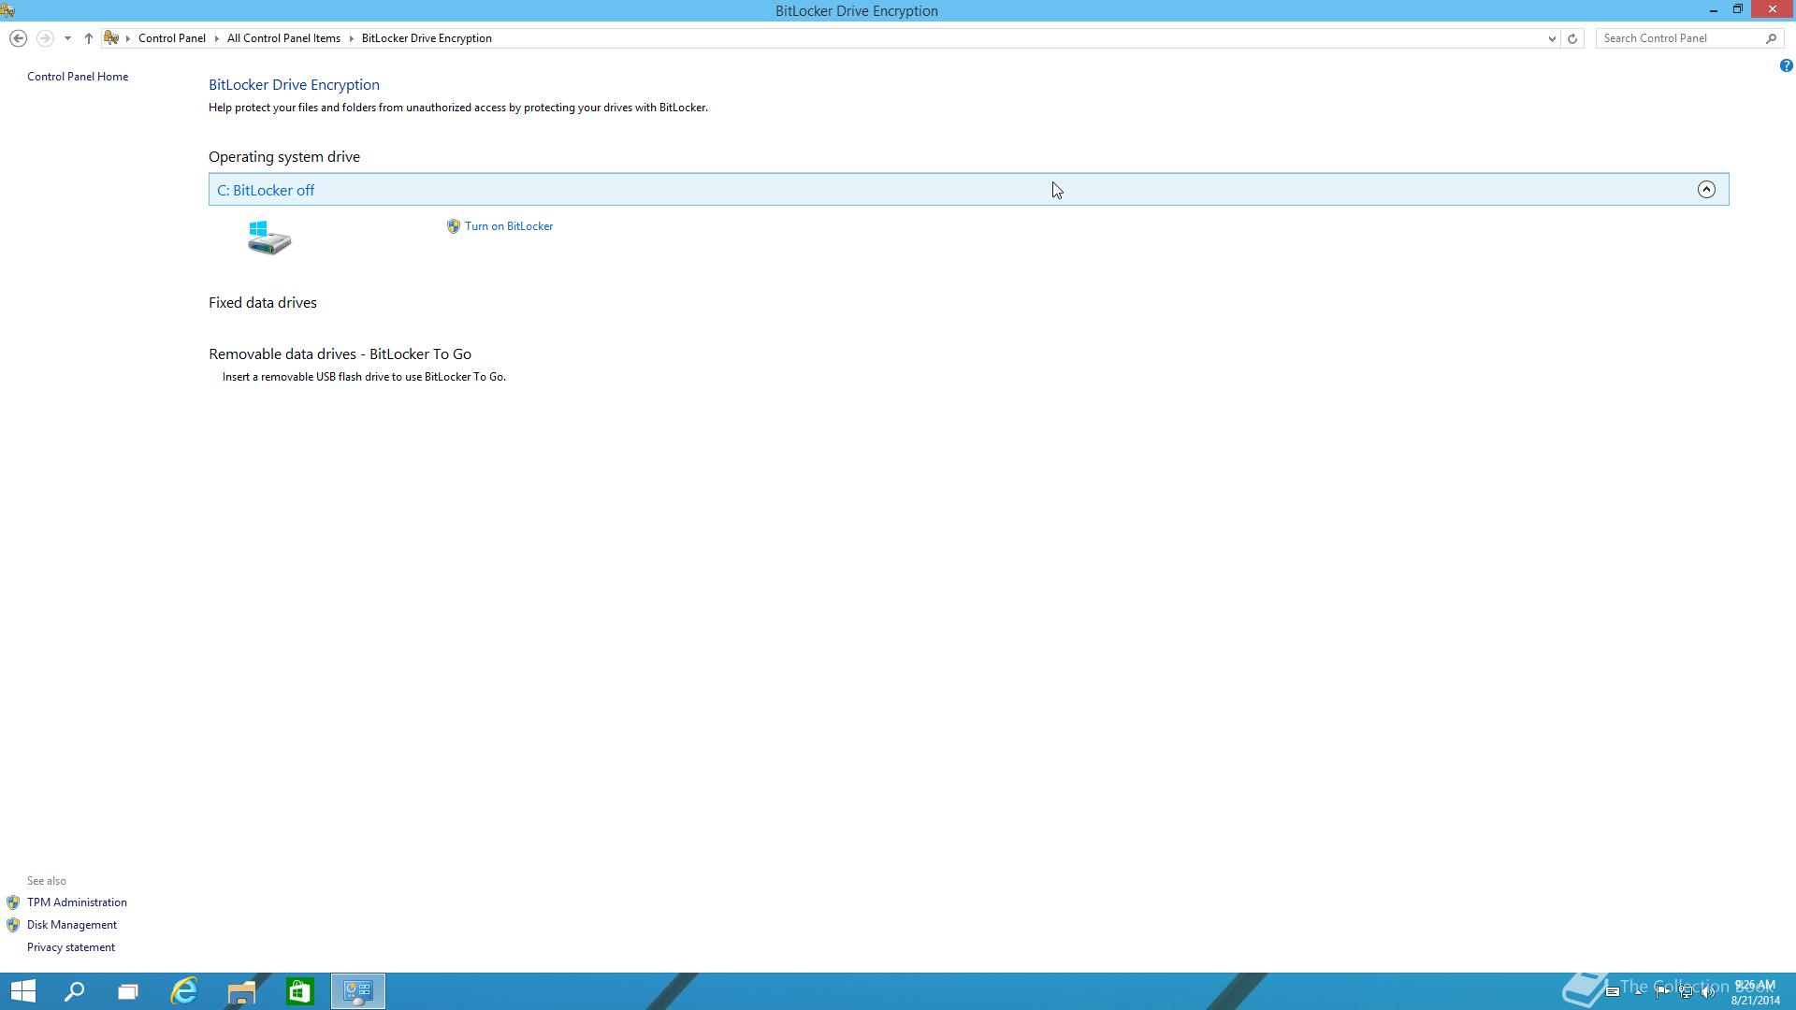Launch Internet Explorer from taskbar
The image size is (1796, 1010).
(184, 991)
